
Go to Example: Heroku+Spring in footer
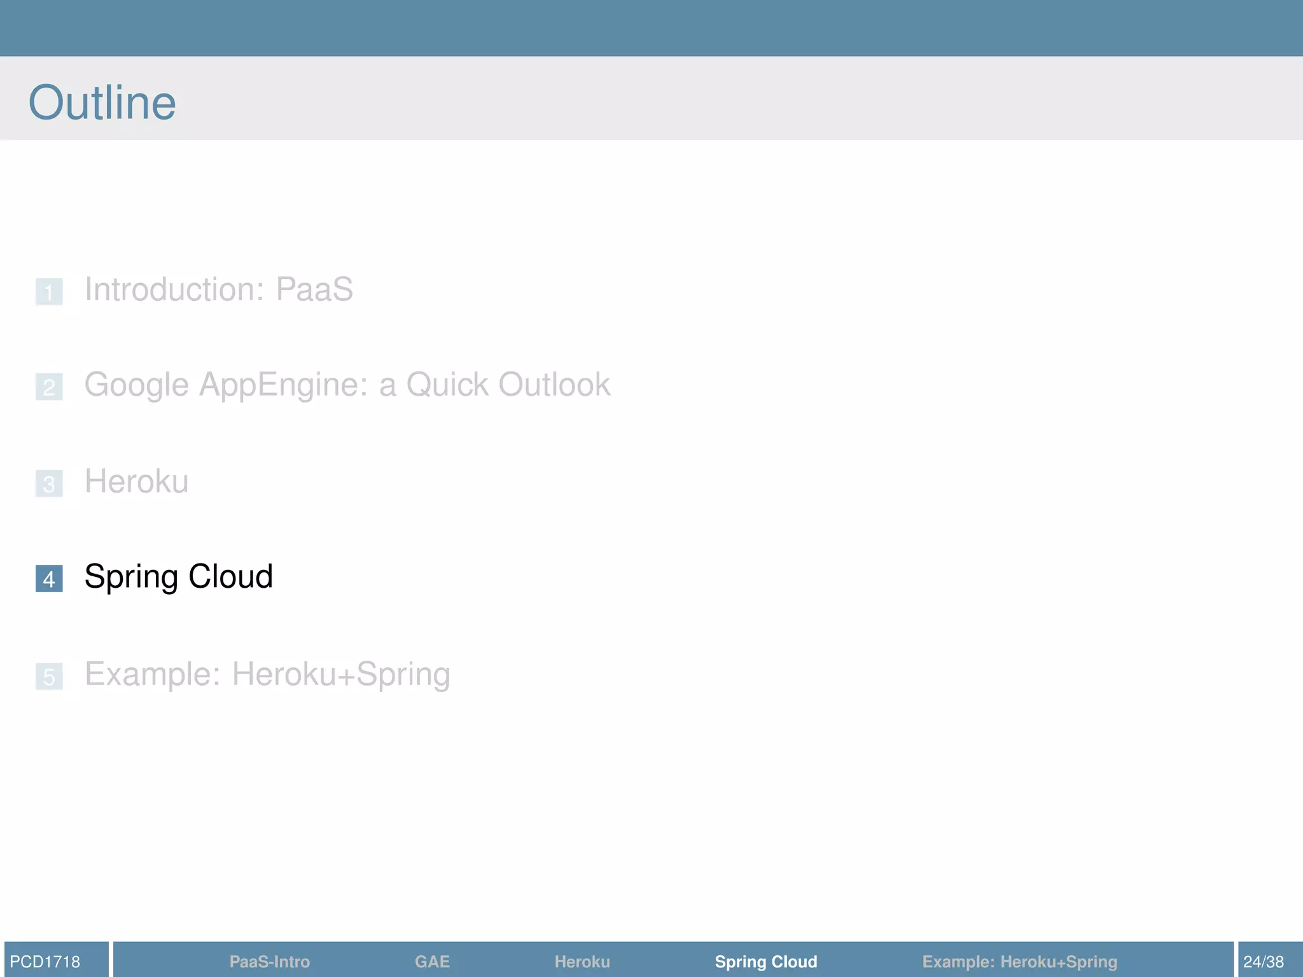[x=1020, y=962]
